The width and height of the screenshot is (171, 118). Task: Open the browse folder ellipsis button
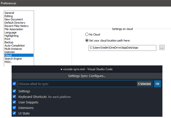click(x=162, y=48)
